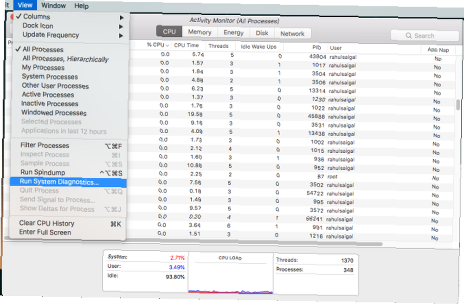Click the search magnifier icon
The width and height of the screenshot is (464, 305).
pos(408,36)
